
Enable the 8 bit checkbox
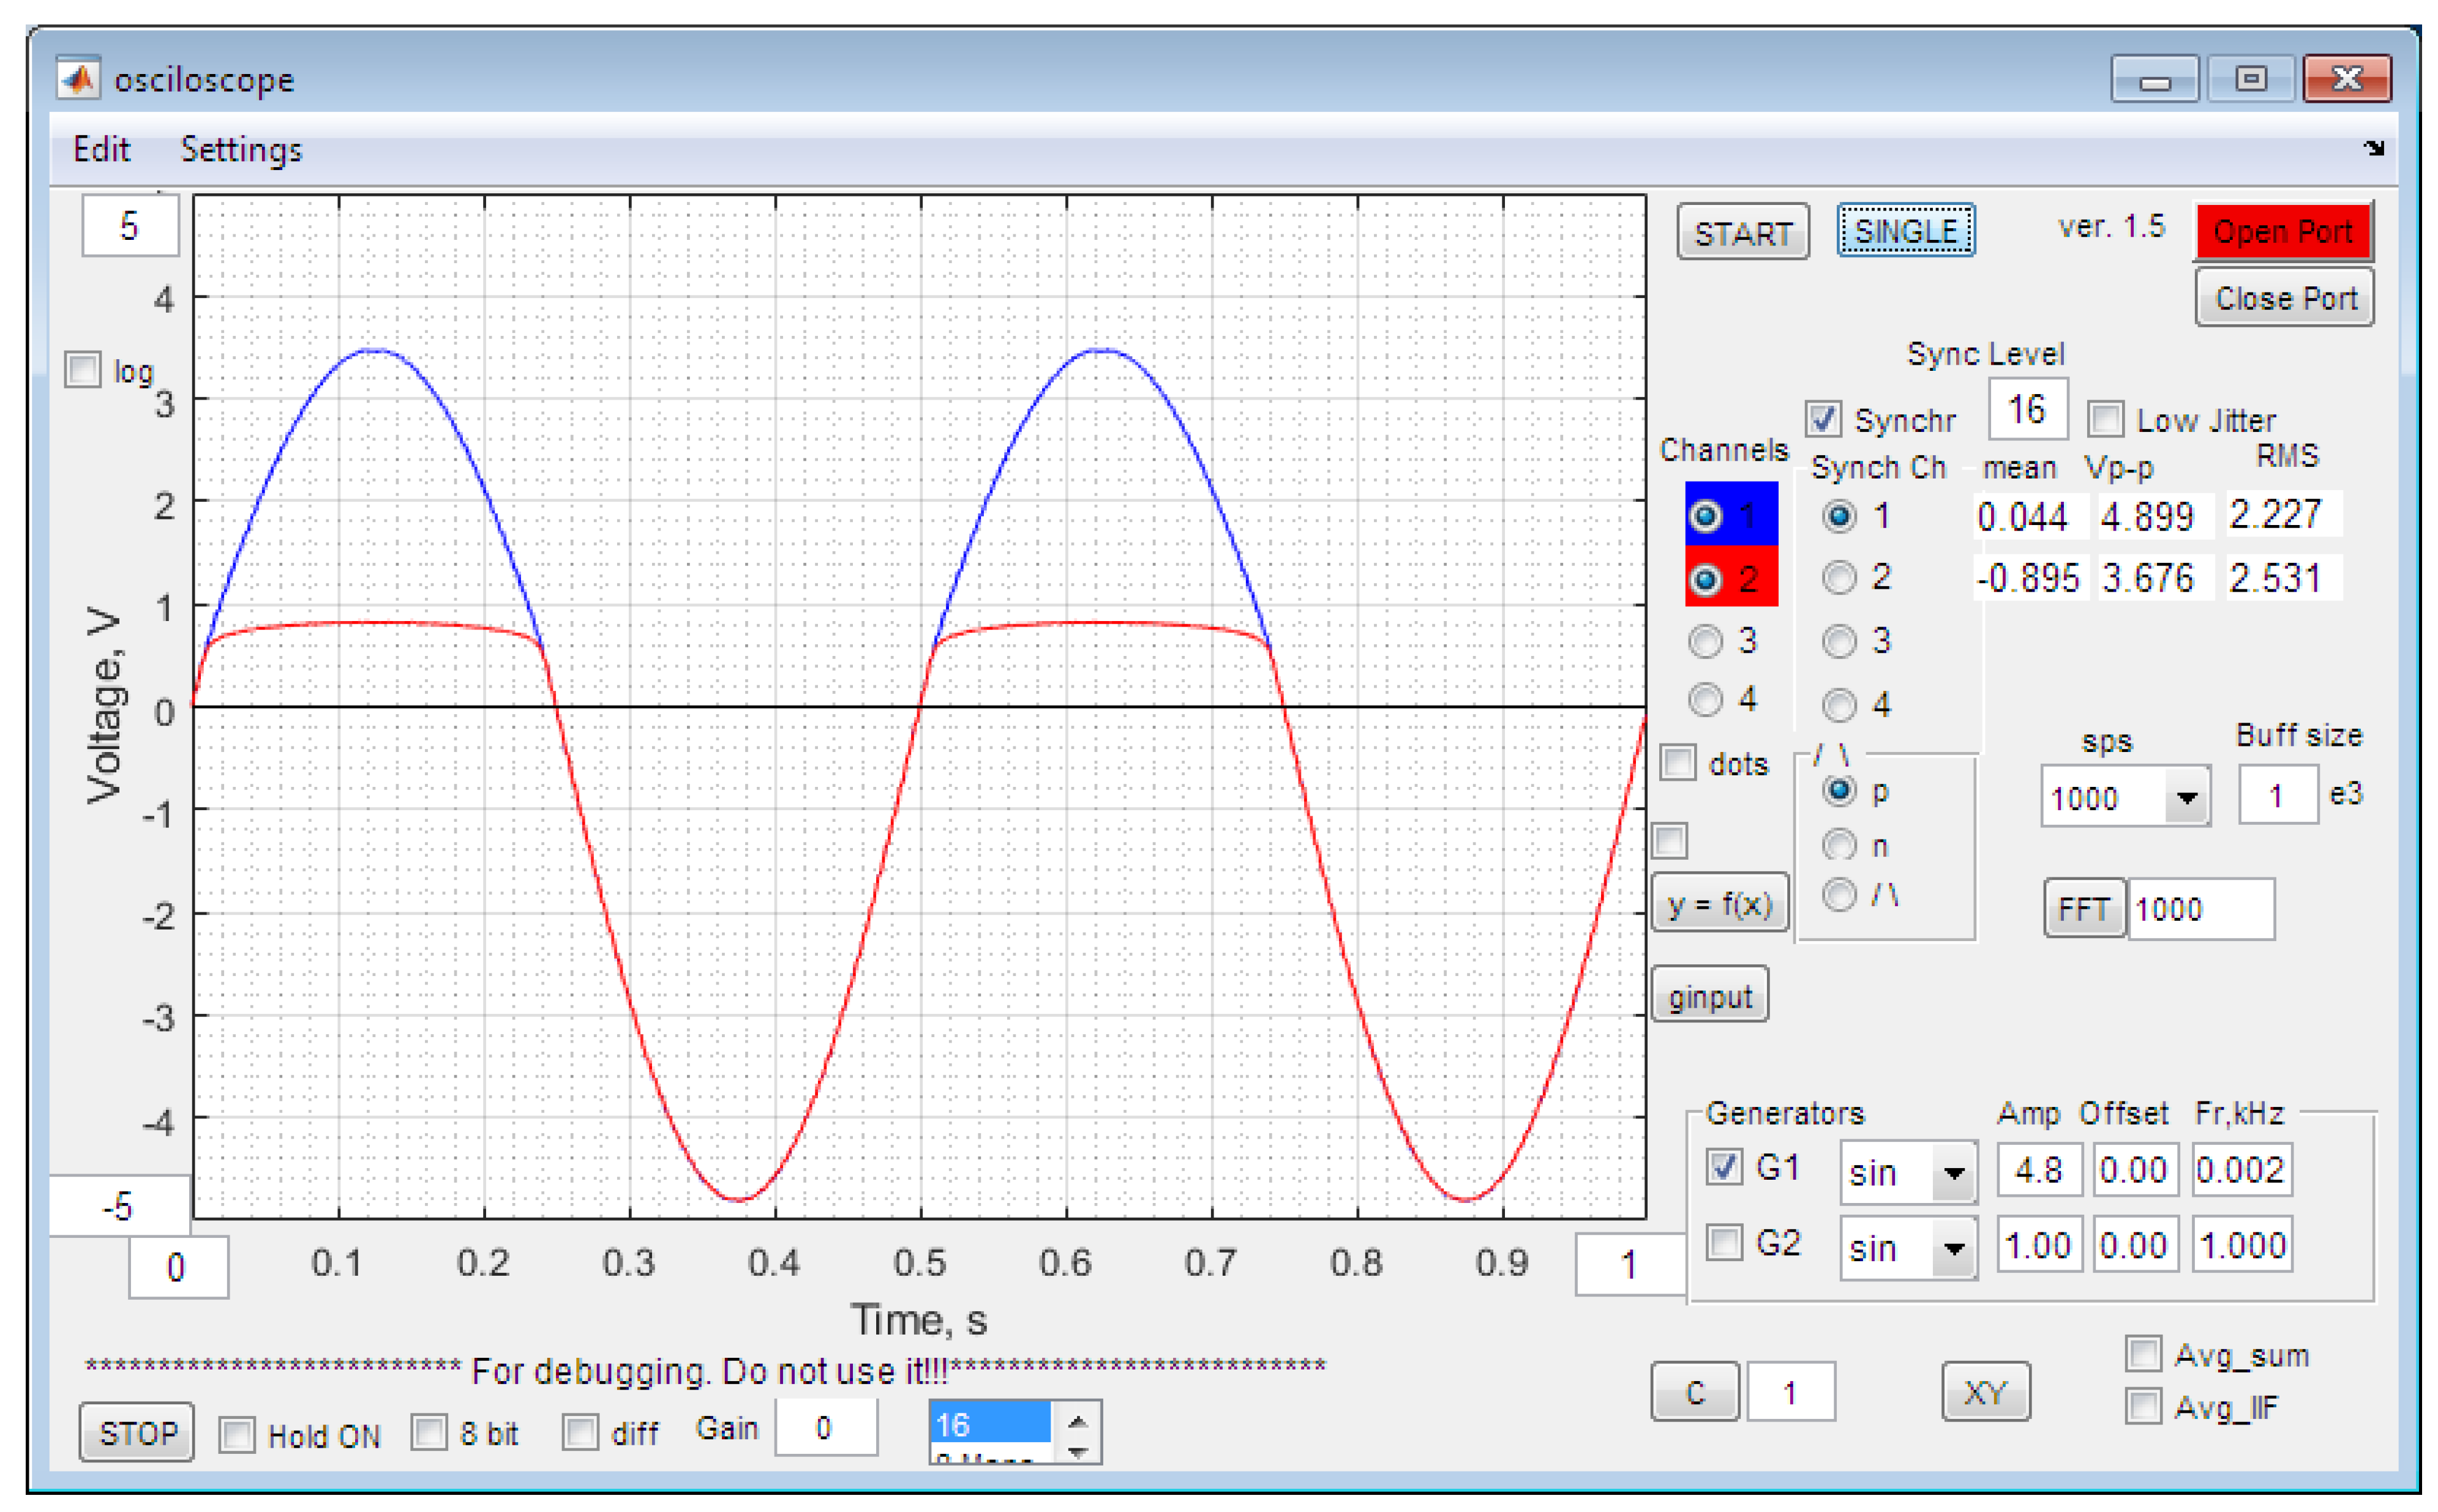429,1432
